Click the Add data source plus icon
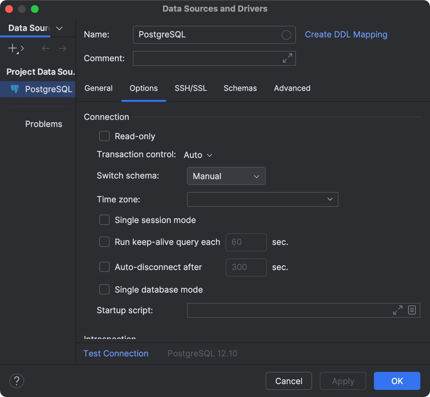The height and width of the screenshot is (397, 430). click(x=12, y=48)
